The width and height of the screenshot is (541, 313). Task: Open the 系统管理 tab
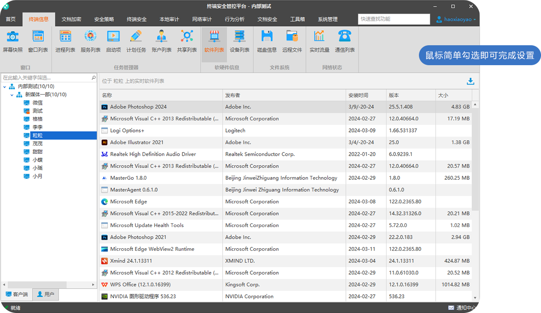(x=328, y=20)
